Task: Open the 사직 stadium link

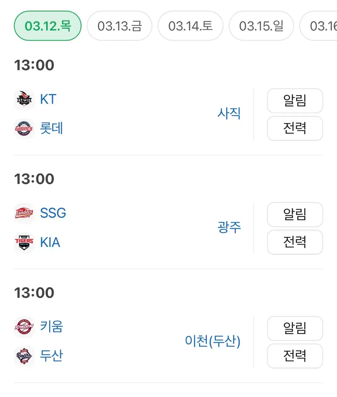Action: click(x=229, y=113)
